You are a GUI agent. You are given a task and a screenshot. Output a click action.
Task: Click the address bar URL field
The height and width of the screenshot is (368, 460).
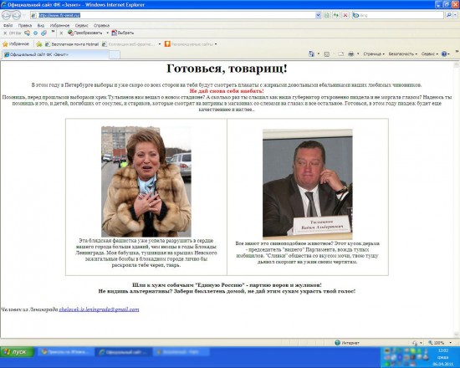172,15
